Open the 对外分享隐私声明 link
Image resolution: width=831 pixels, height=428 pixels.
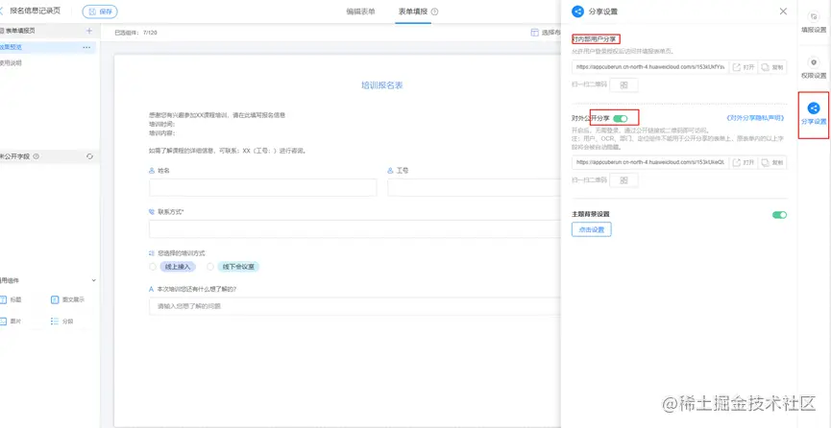(x=755, y=118)
